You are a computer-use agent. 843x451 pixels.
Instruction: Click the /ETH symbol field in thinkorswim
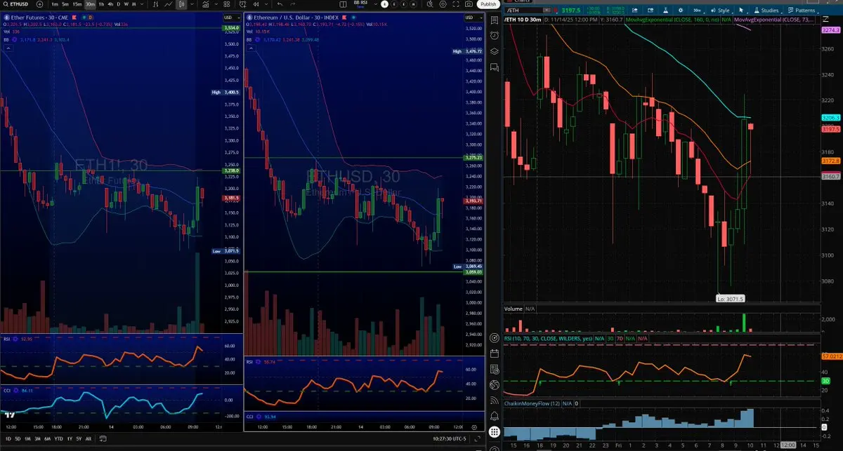click(x=523, y=11)
